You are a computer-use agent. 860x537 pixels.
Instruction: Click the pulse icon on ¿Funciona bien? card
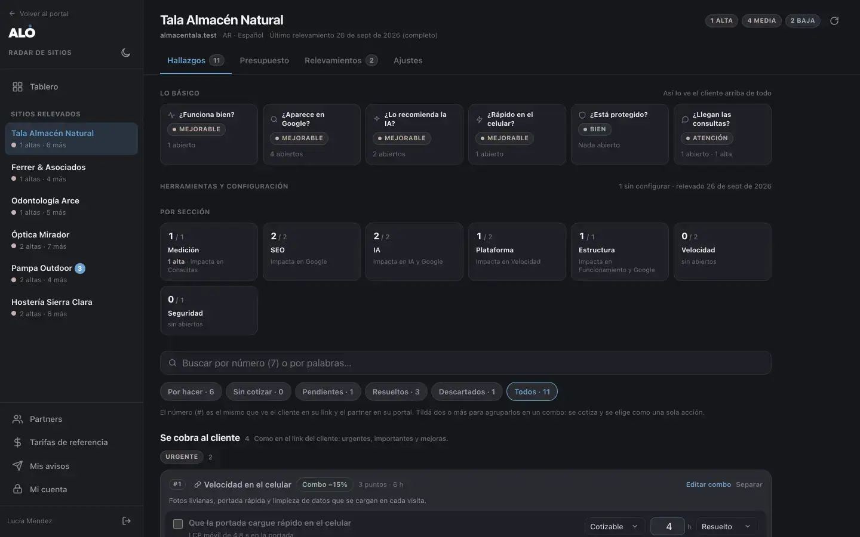(x=171, y=115)
